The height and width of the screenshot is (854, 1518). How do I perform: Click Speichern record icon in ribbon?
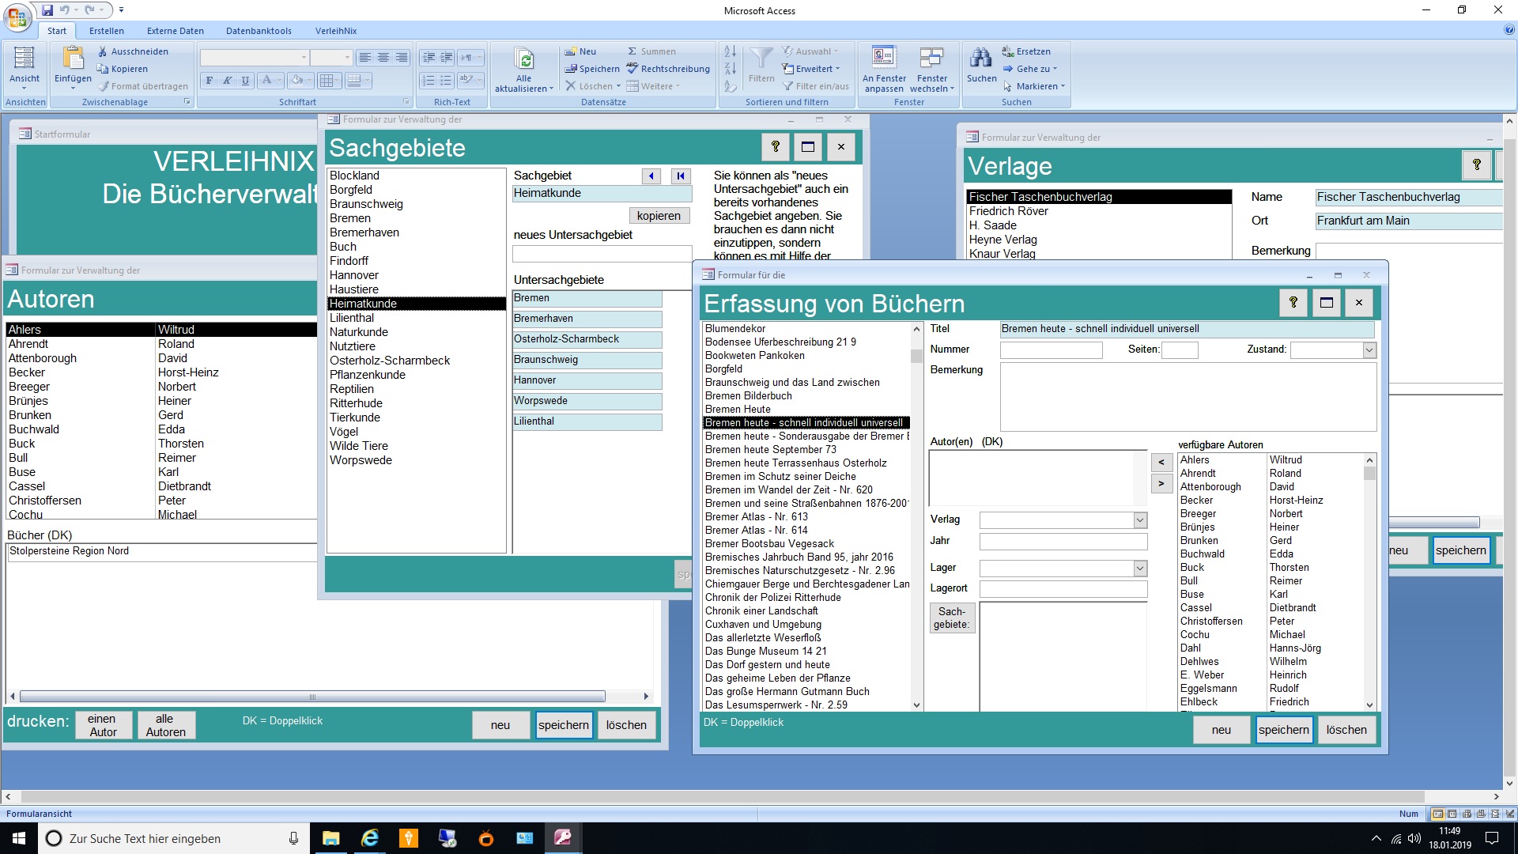coord(570,69)
